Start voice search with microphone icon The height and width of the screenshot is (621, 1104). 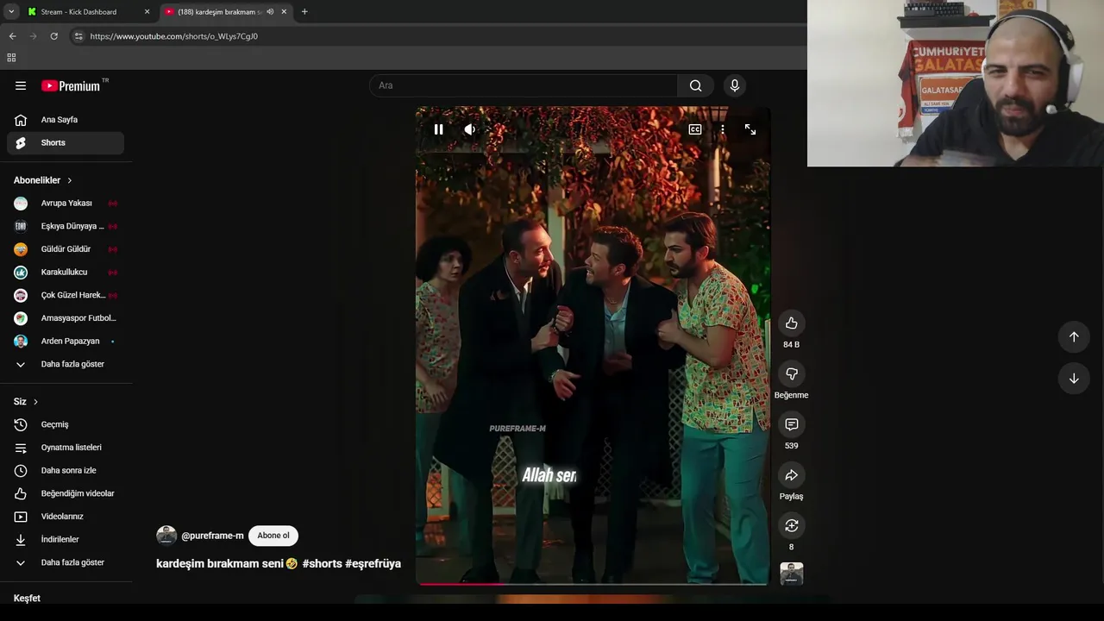click(x=735, y=85)
